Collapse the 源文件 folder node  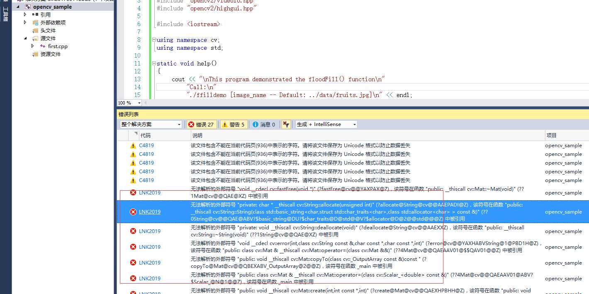(25, 38)
